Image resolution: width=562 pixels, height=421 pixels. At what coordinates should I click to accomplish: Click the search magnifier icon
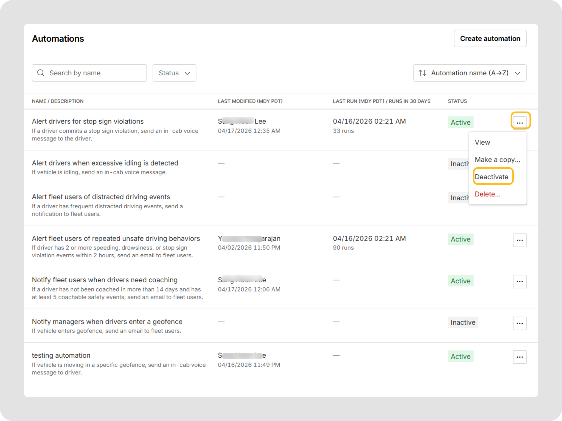[41, 73]
